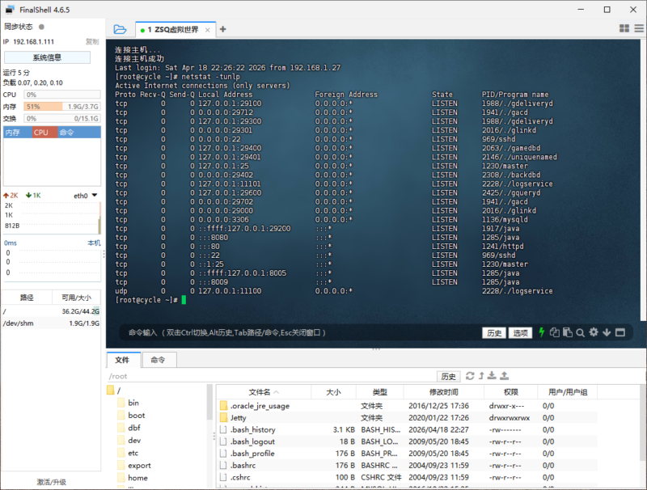The image size is (647, 490).
Task: Select the .bash_history file row
Action: tap(408, 430)
